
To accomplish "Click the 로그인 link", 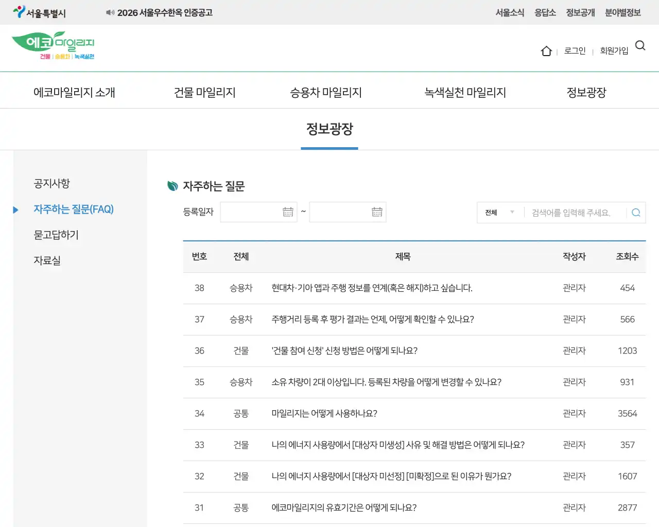I will point(575,51).
